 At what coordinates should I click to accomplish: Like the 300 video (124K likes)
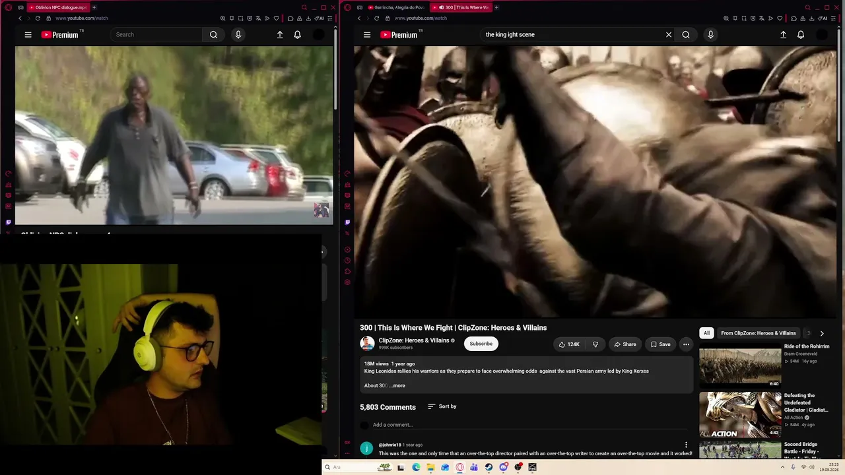point(569,344)
